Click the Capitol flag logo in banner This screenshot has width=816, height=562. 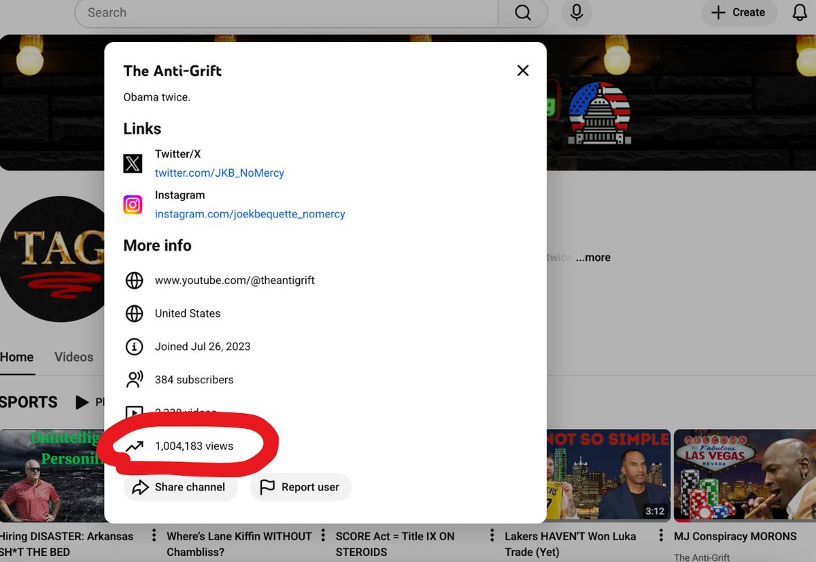pyautogui.click(x=600, y=113)
